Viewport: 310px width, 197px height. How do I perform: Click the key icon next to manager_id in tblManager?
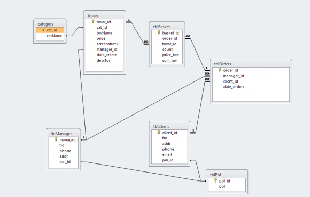tap(56, 139)
